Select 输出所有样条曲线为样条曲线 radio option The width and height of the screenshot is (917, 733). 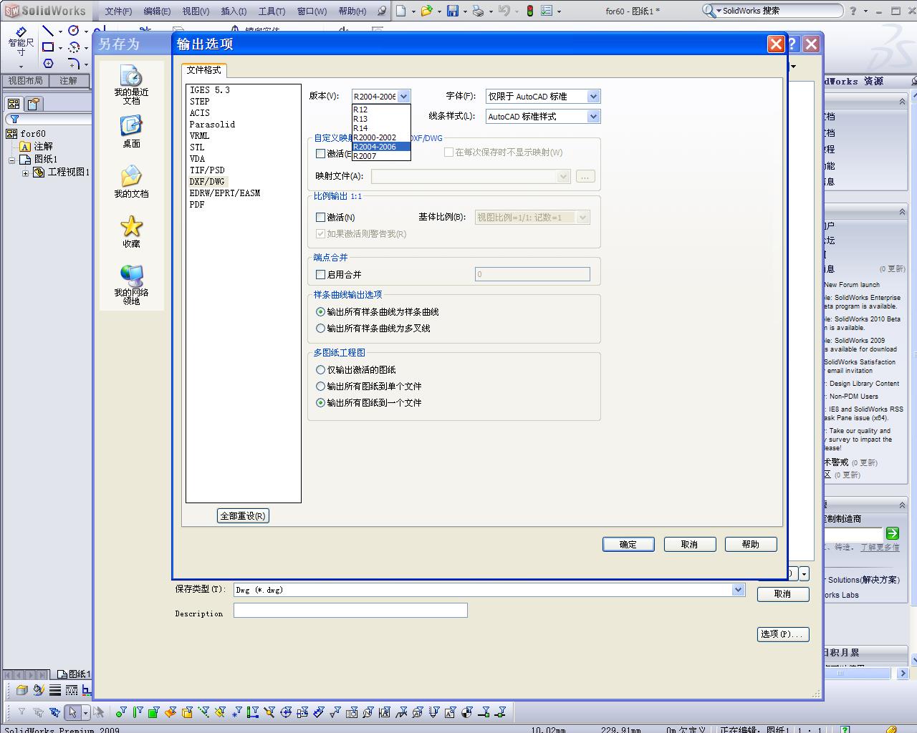point(320,312)
